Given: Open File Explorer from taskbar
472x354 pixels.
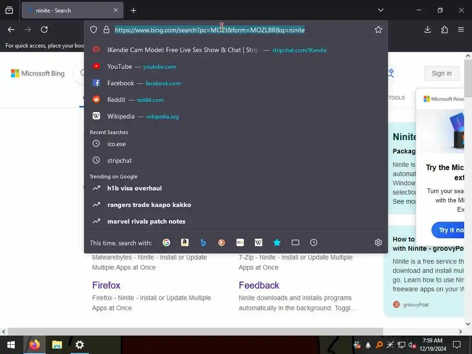Looking at the screenshot, I should click(57, 345).
